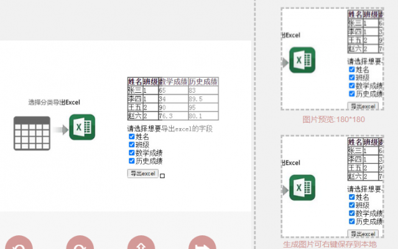Click the 导出excel button in the lower generated image
This screenshot has width=398, height=249.
[363, 234]
